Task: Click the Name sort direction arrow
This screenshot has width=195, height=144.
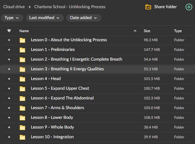Action: (x=135, y=31)
